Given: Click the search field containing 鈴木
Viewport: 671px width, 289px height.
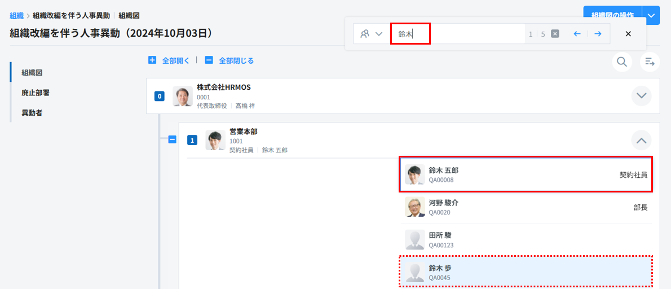Looking at the screenshot, I should (x=457, y=34).
